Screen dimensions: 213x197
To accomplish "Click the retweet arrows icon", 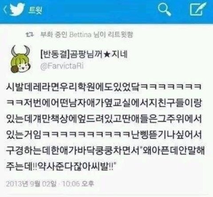I will [x=30, y=35].
